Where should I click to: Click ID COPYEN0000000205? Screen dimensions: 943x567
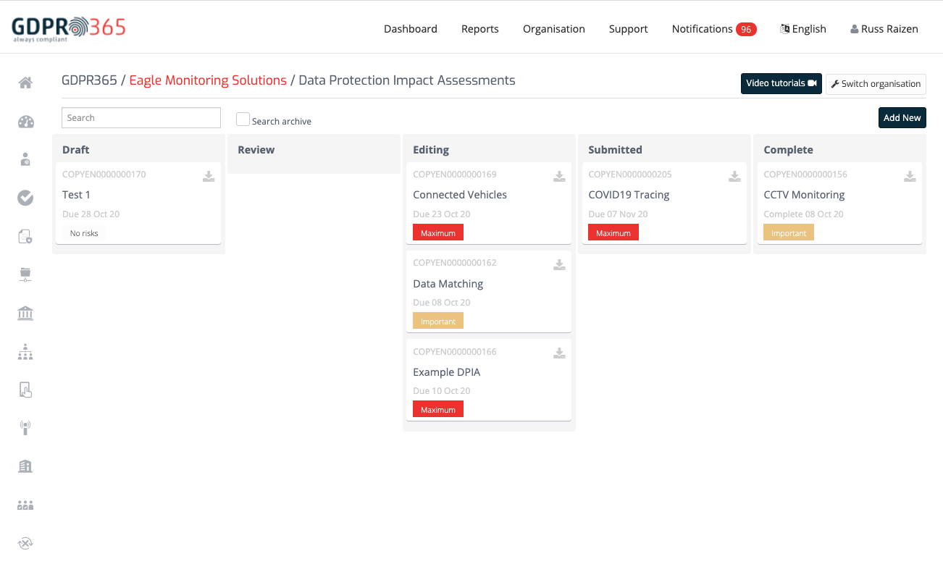(x=630, y=175)
